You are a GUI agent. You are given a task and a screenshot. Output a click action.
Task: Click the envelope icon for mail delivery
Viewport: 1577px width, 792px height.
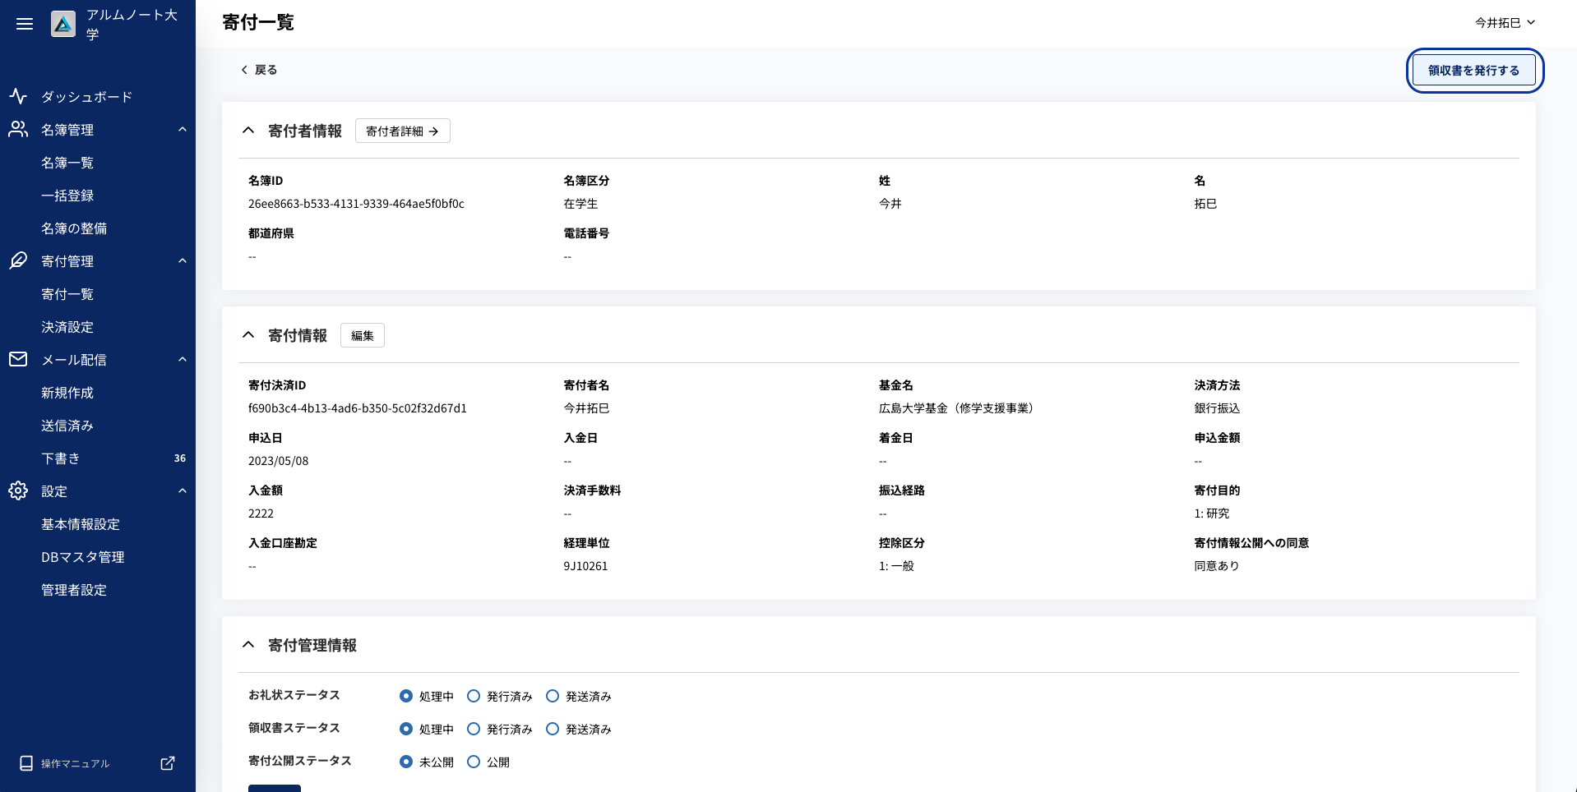click(18, 359)
